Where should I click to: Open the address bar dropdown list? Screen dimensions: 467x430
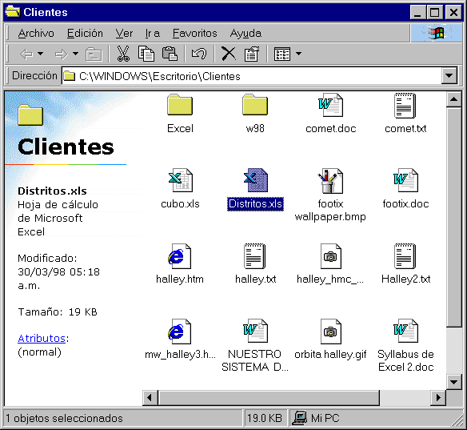(x=449, y=76)
